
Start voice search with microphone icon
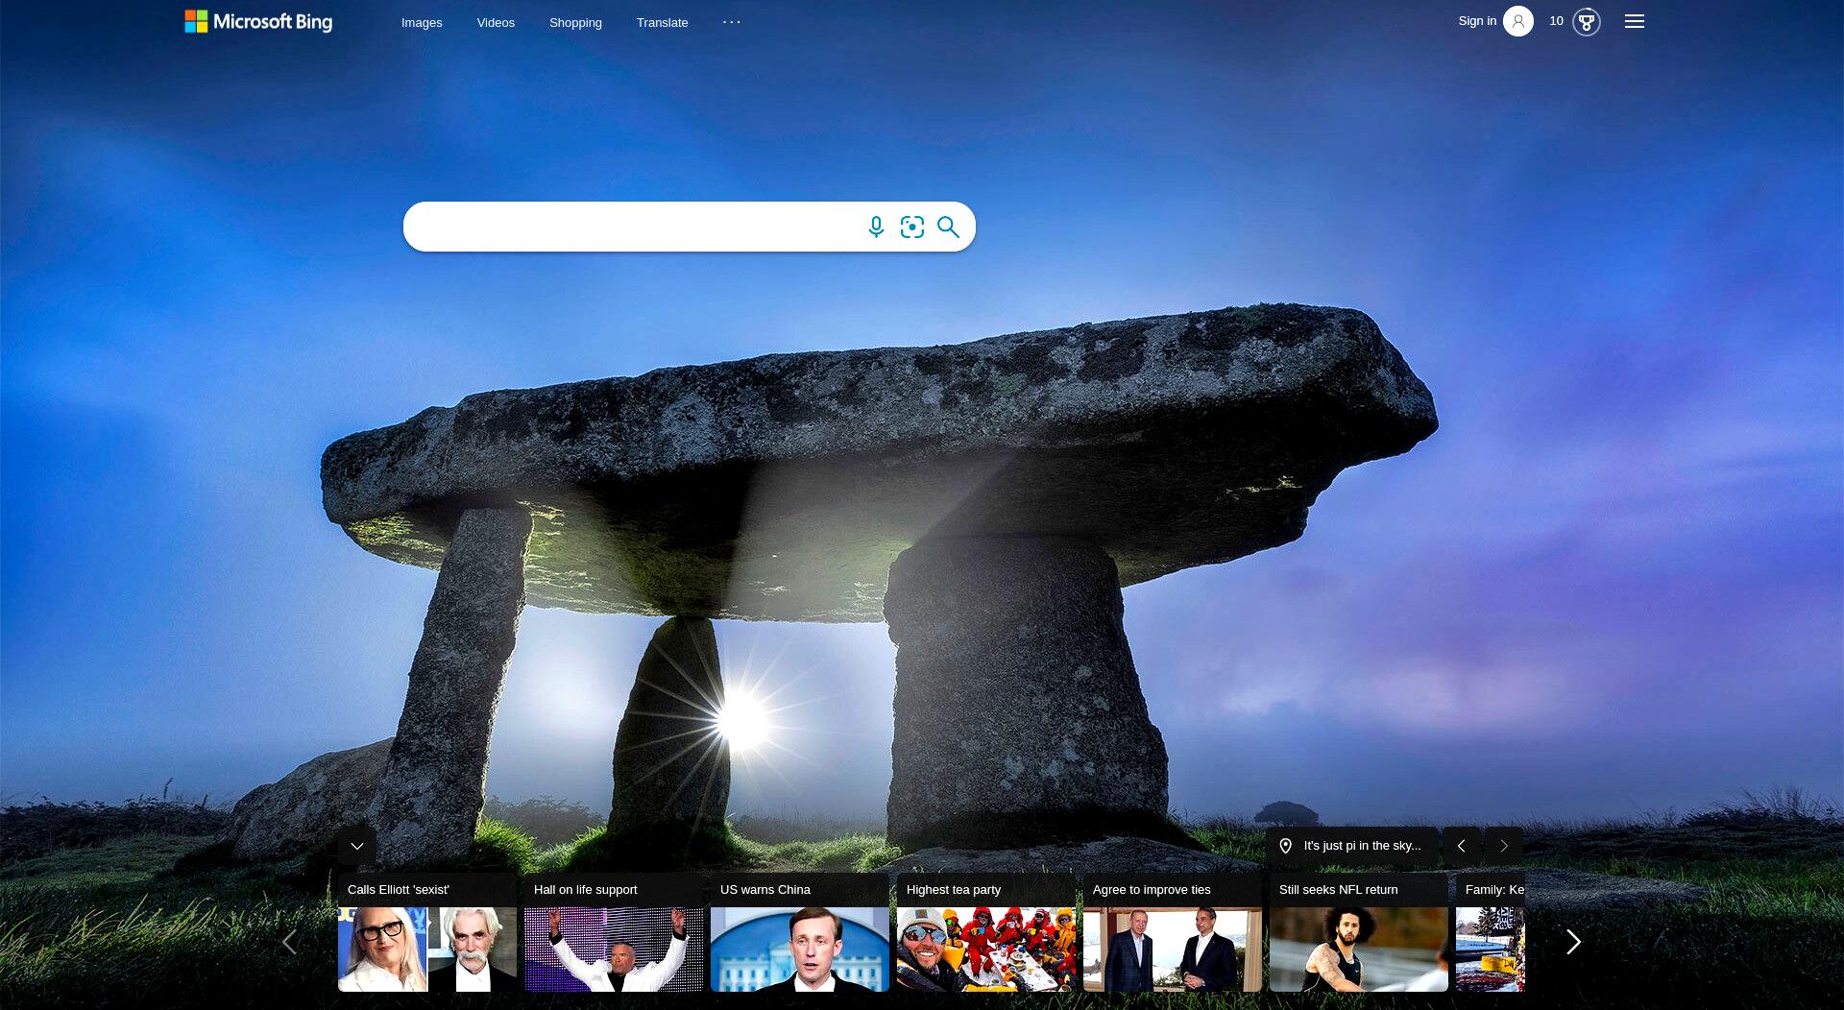tap(876, 227)
